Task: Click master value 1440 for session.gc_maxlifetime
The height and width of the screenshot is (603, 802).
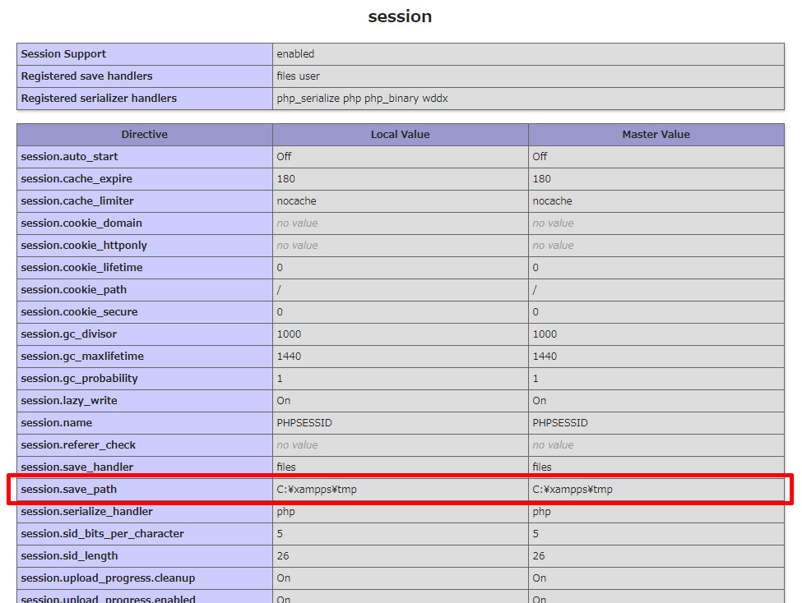Action: (x=545, y=357)
